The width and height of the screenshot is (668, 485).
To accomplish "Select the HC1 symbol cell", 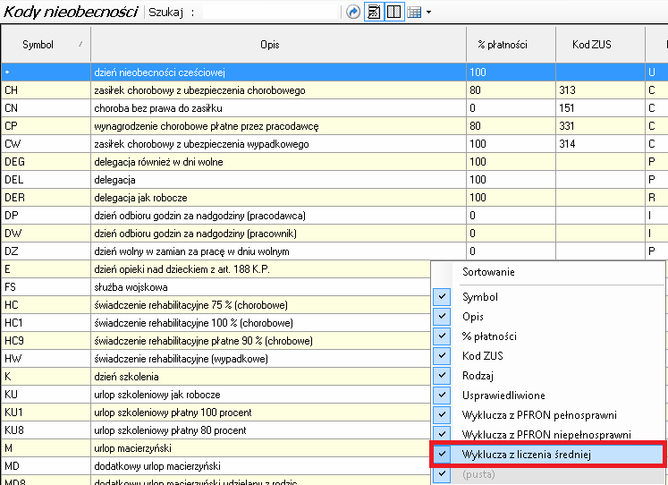I will (46, 323).
